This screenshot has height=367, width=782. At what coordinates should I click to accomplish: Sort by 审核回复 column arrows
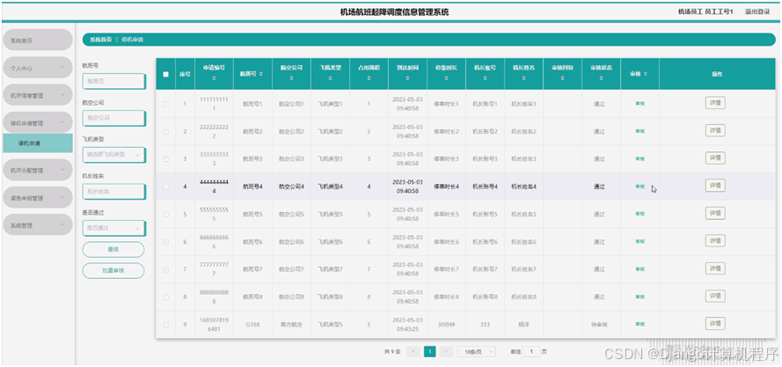tap(562, 79)
